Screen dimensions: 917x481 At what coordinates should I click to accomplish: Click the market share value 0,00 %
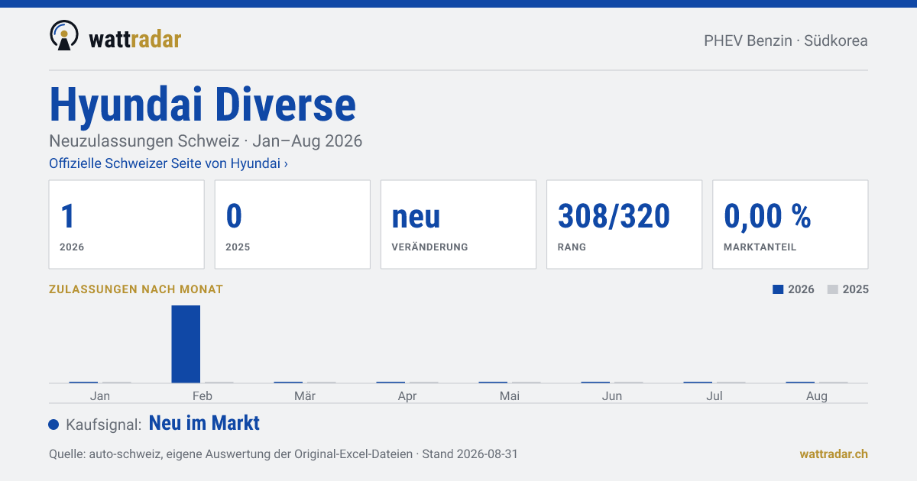[767, 217]
